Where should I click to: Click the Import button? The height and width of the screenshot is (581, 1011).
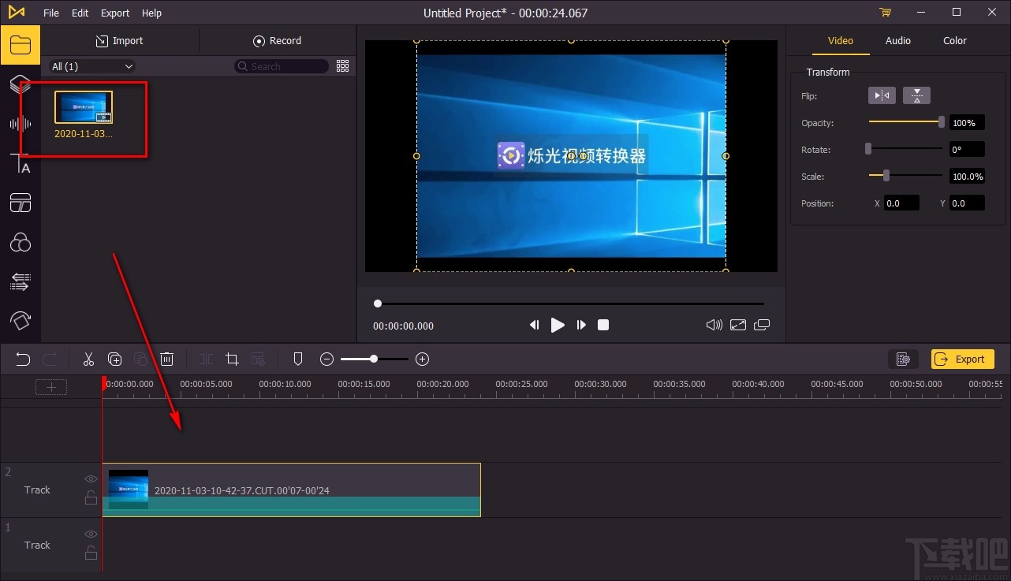point(120,41)
